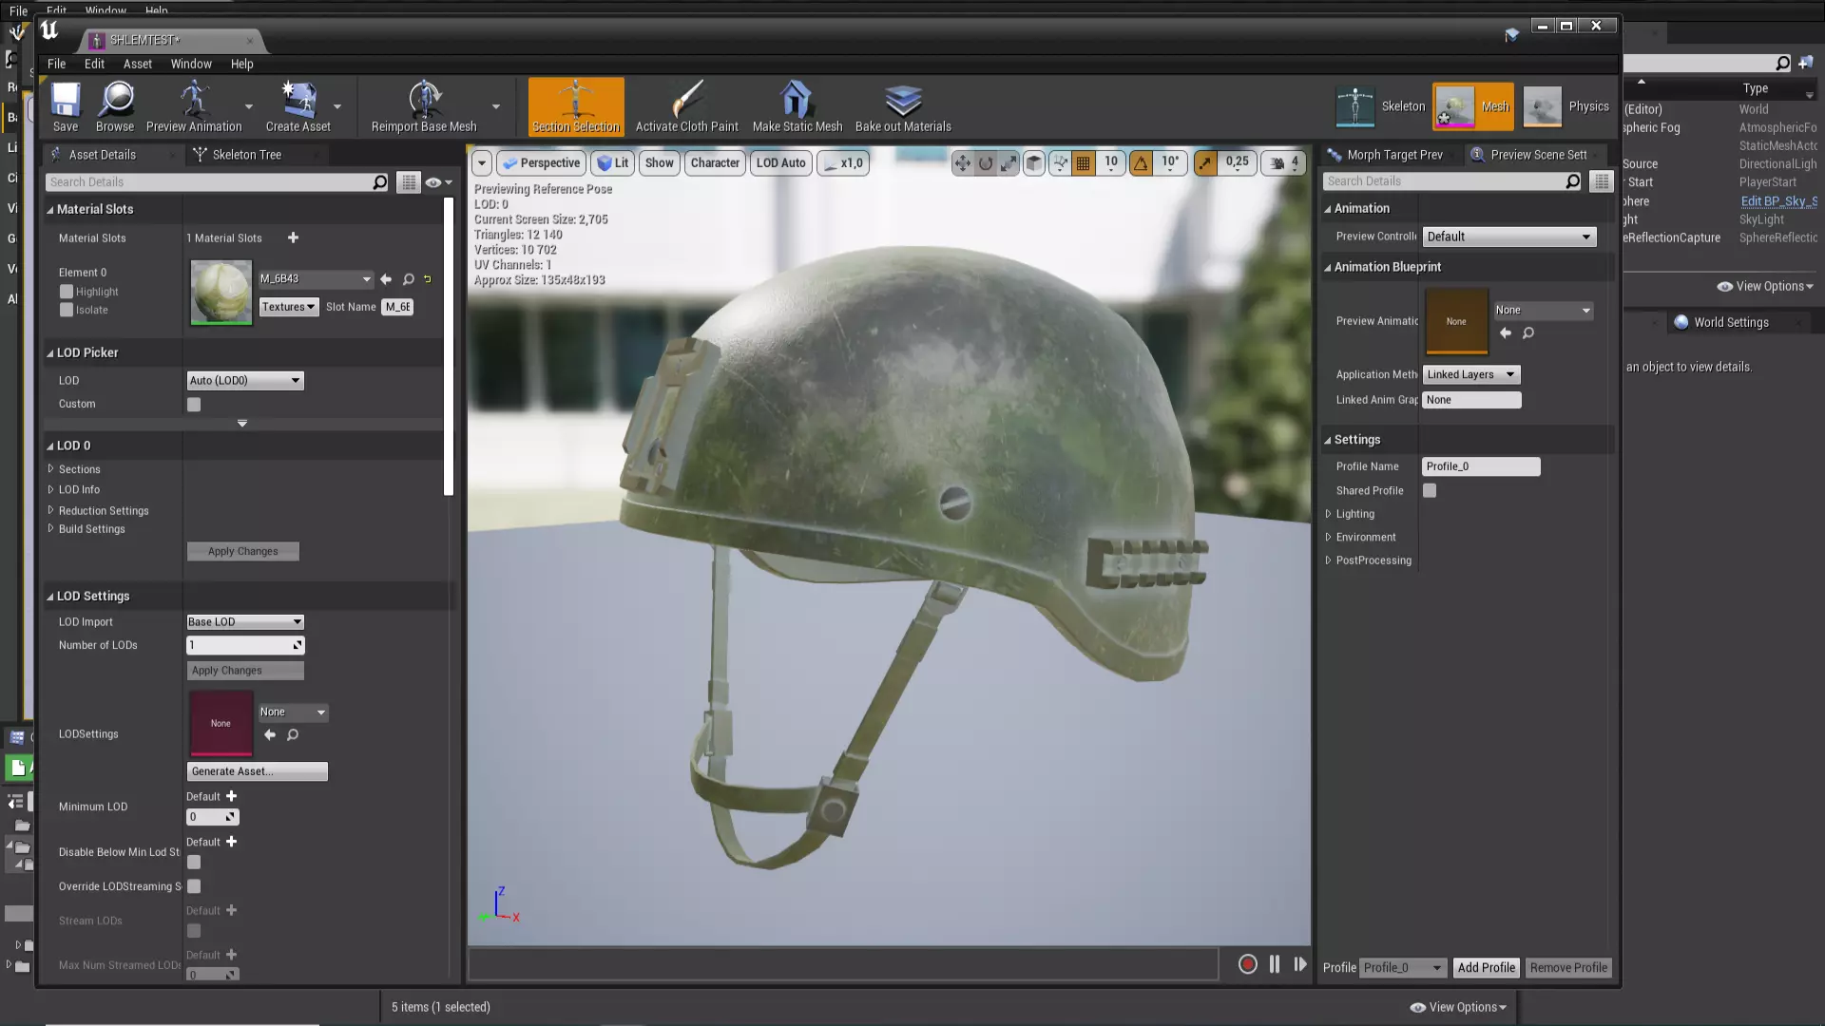The height and width of the screenshot is (1026, 1825).
Task: Start recording with the record button
Action: [x=1247, y=964]
